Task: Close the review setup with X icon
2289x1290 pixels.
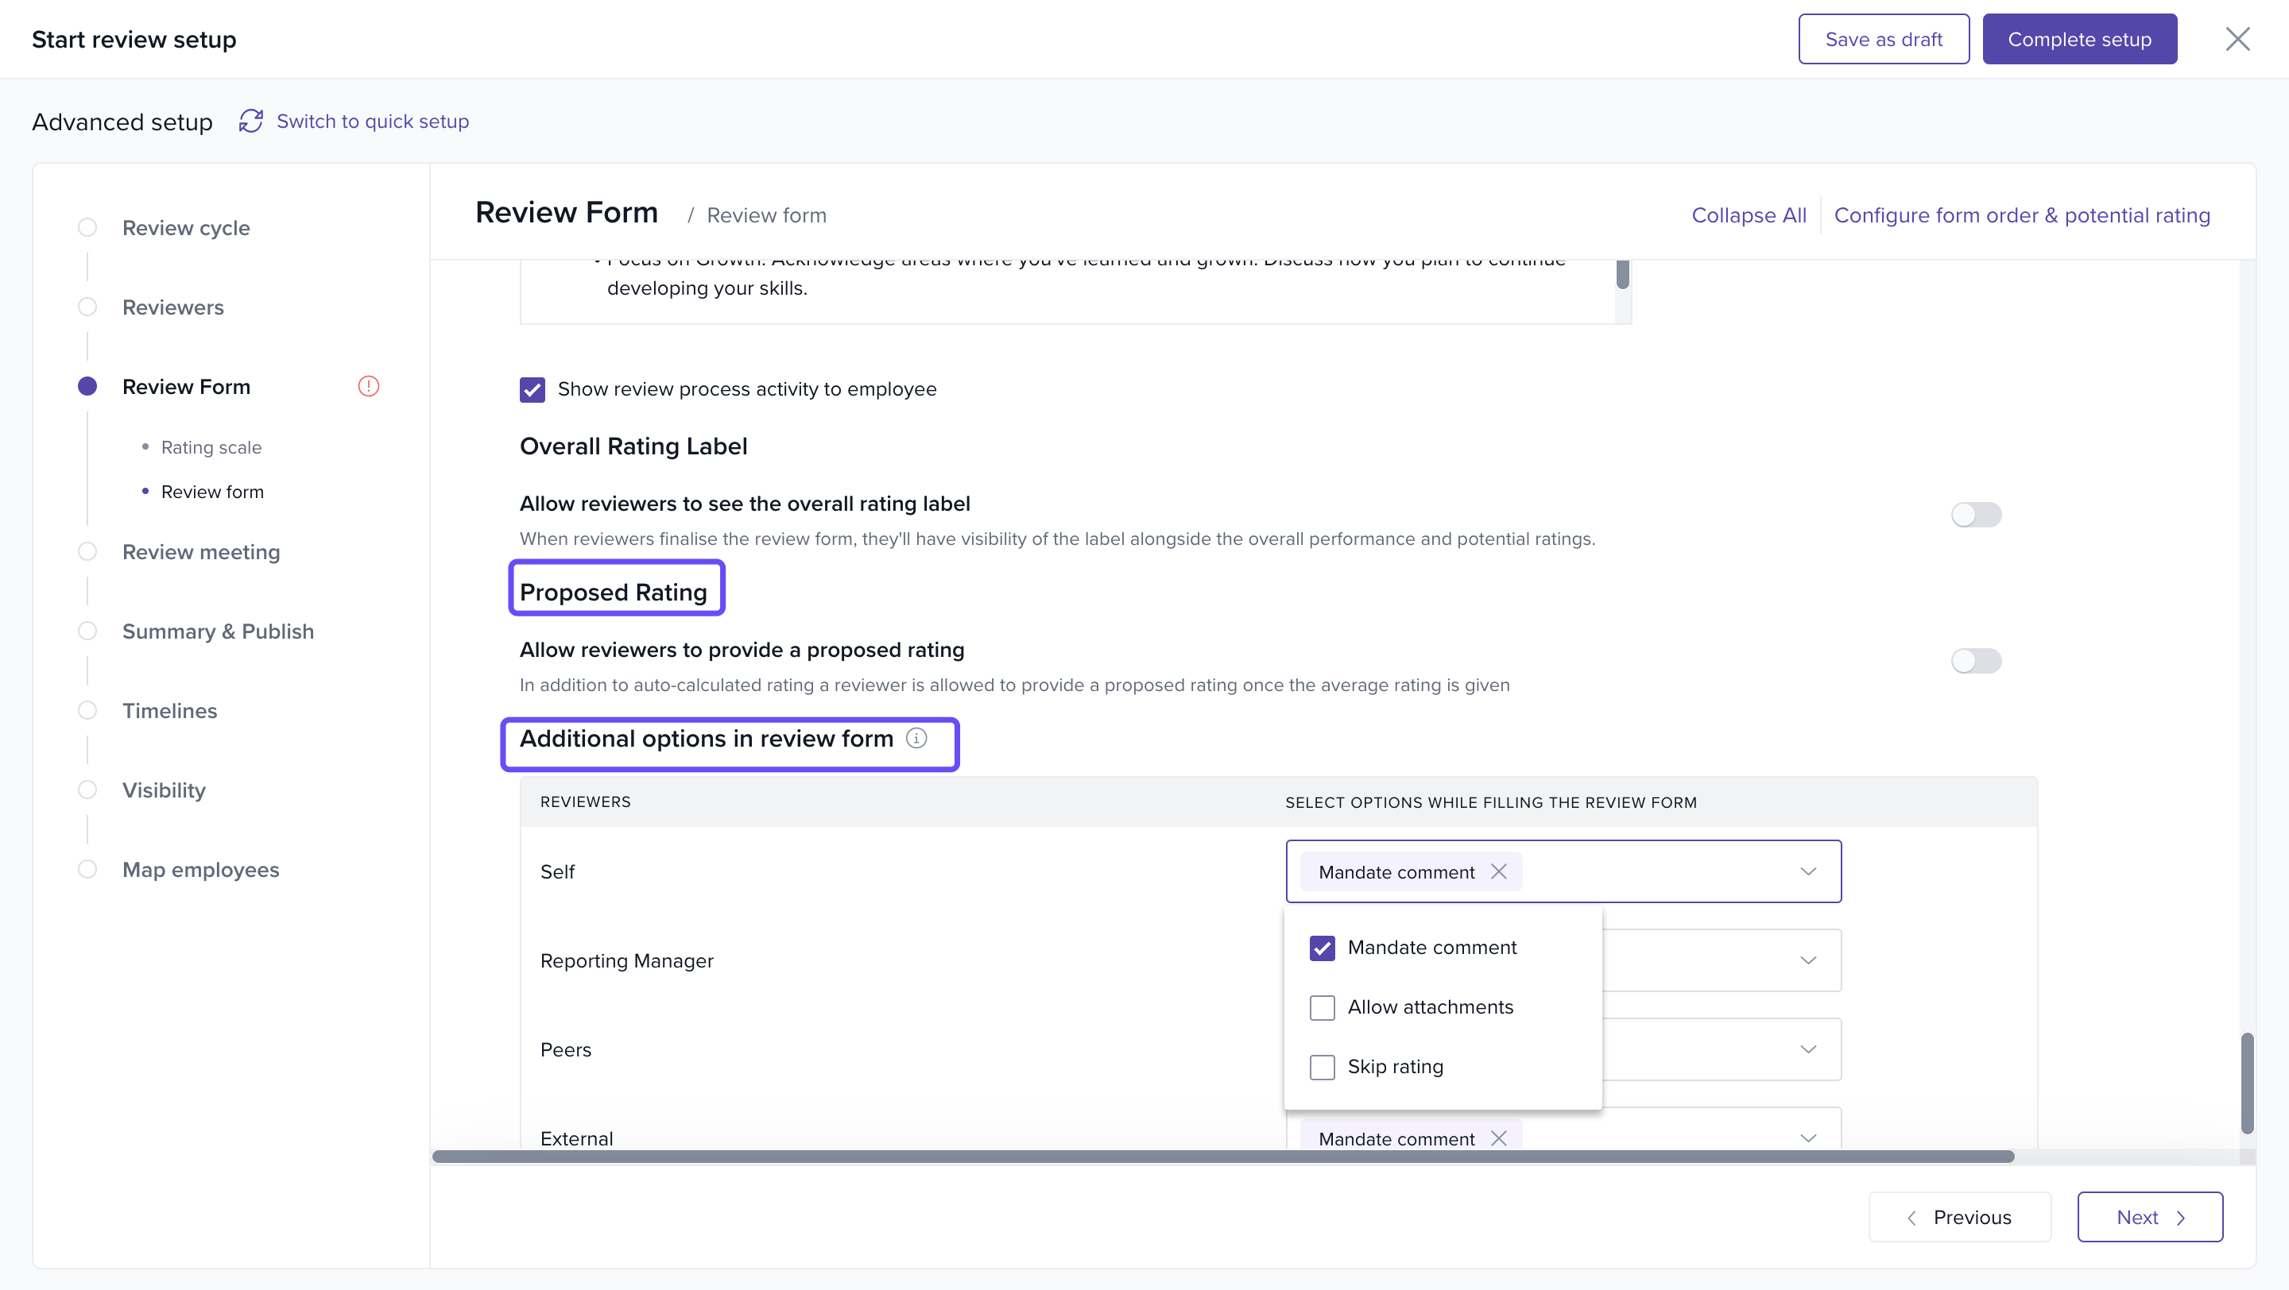Action: pyautogui.click(x=2237, y=39)
